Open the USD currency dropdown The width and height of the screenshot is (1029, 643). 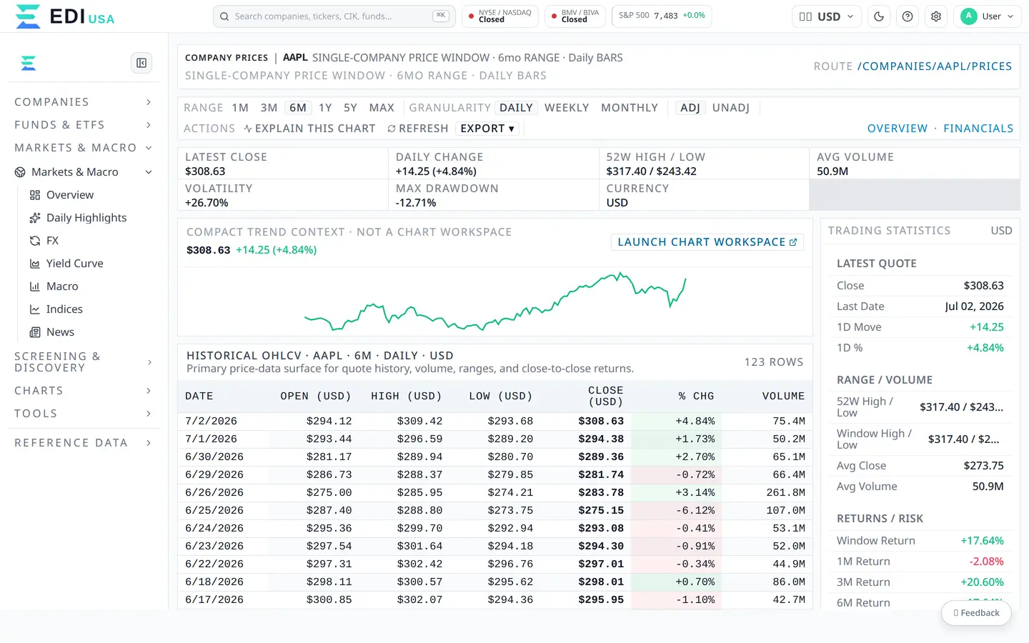pyautogui.click(x=826, y=16)
